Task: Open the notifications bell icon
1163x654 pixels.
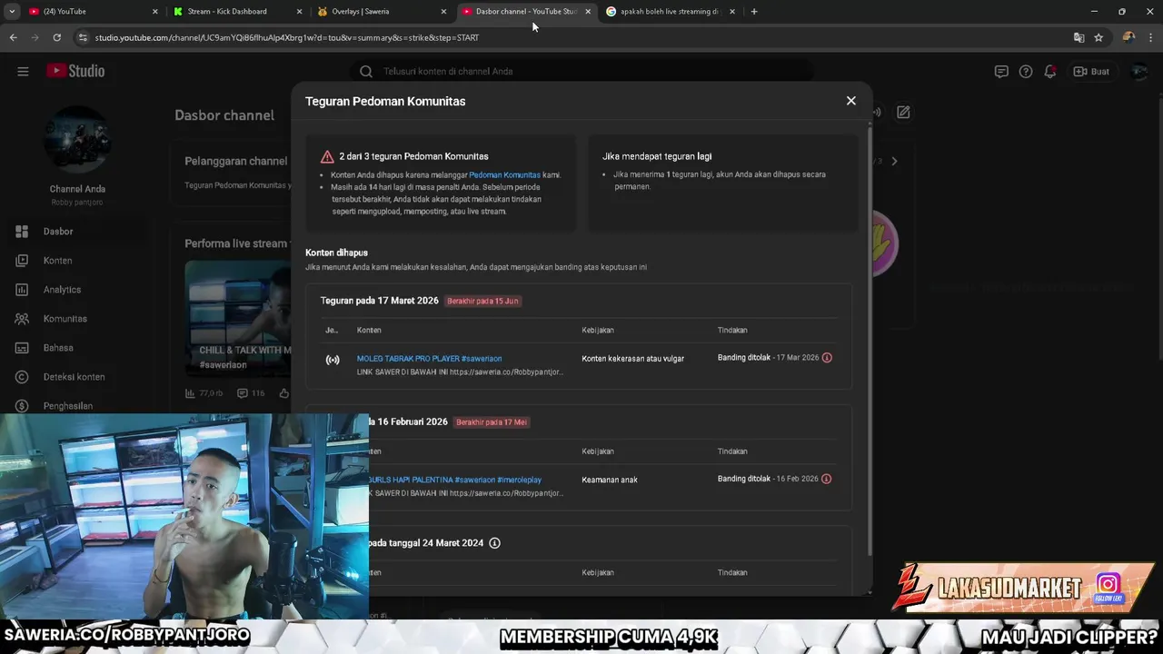Action: click(1050, 72)
